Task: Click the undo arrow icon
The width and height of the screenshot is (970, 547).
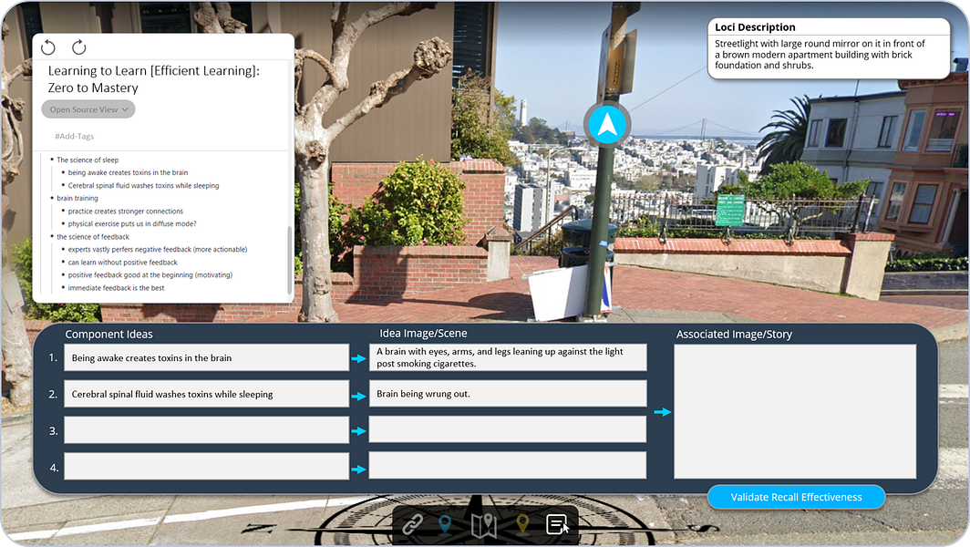Action: [x=48, y=47]
